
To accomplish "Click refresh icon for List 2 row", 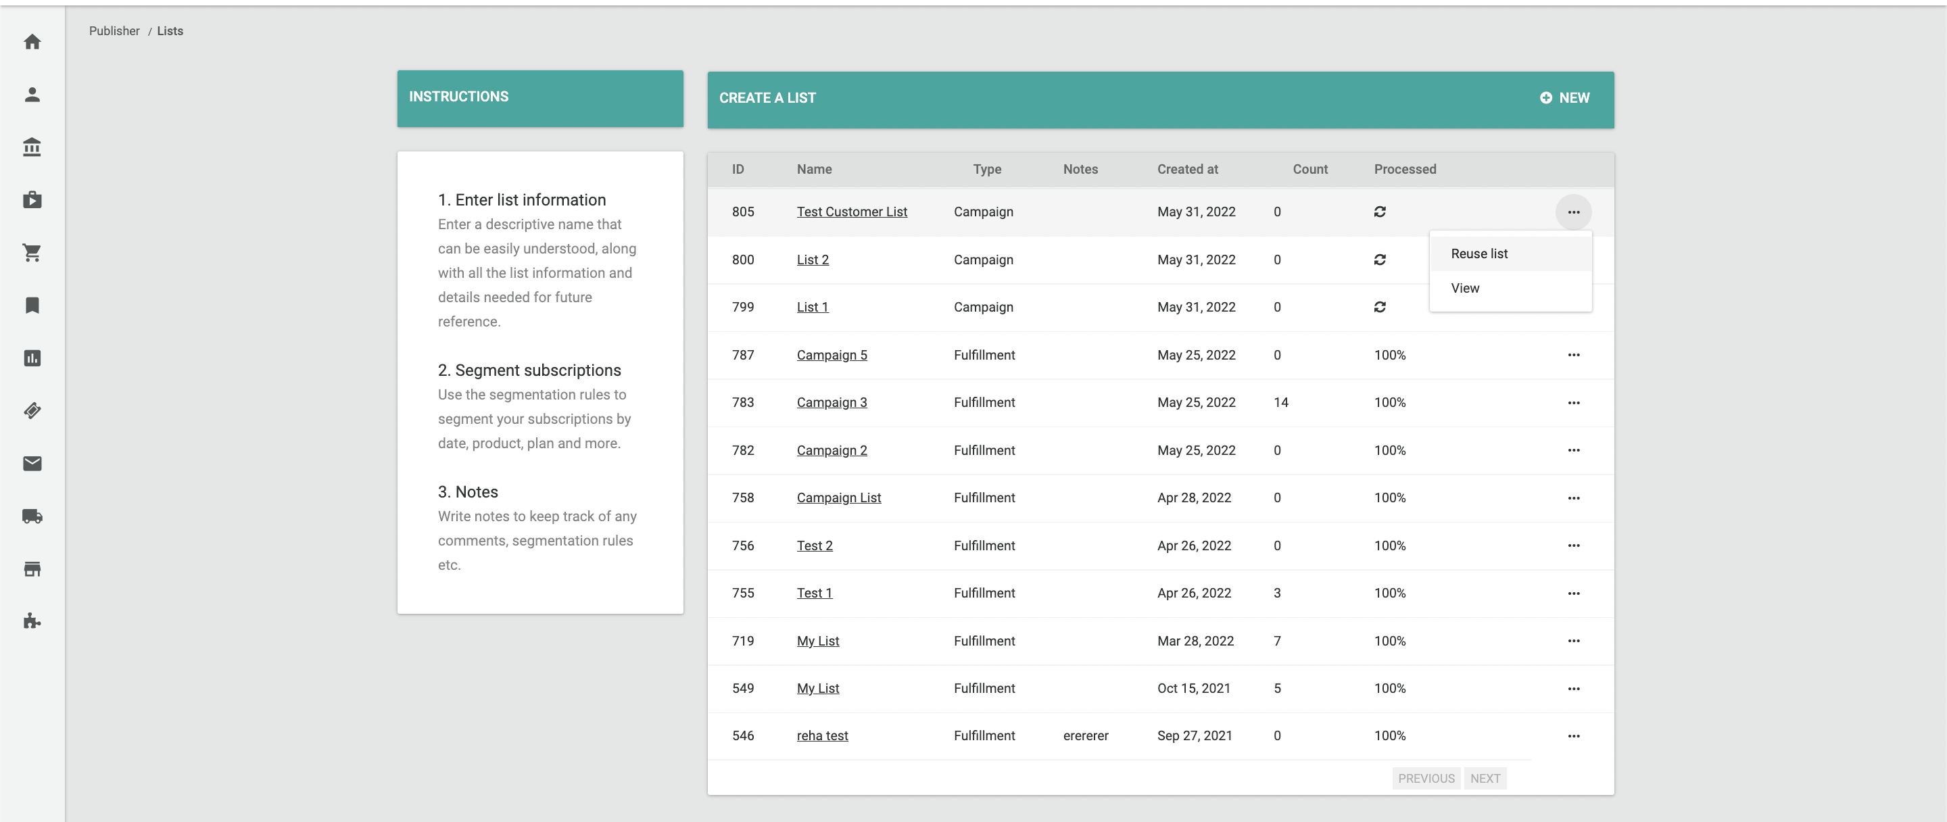I will 1379,259.
